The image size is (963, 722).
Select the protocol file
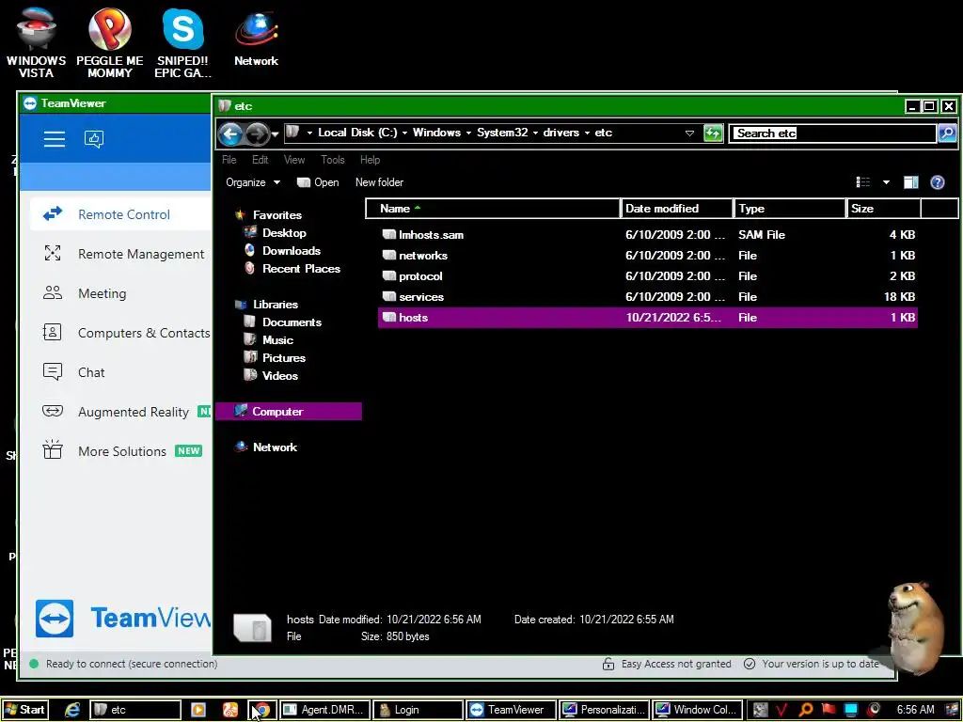pos(647,276)
